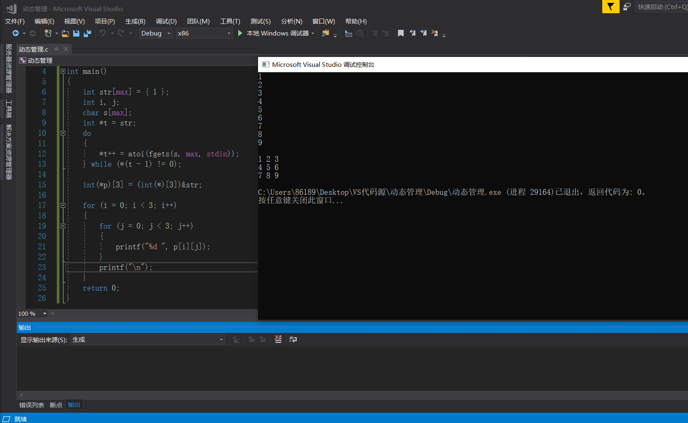Switch to the 输出 bottom tab
688x423 pixels.
(x=74, y=405)
